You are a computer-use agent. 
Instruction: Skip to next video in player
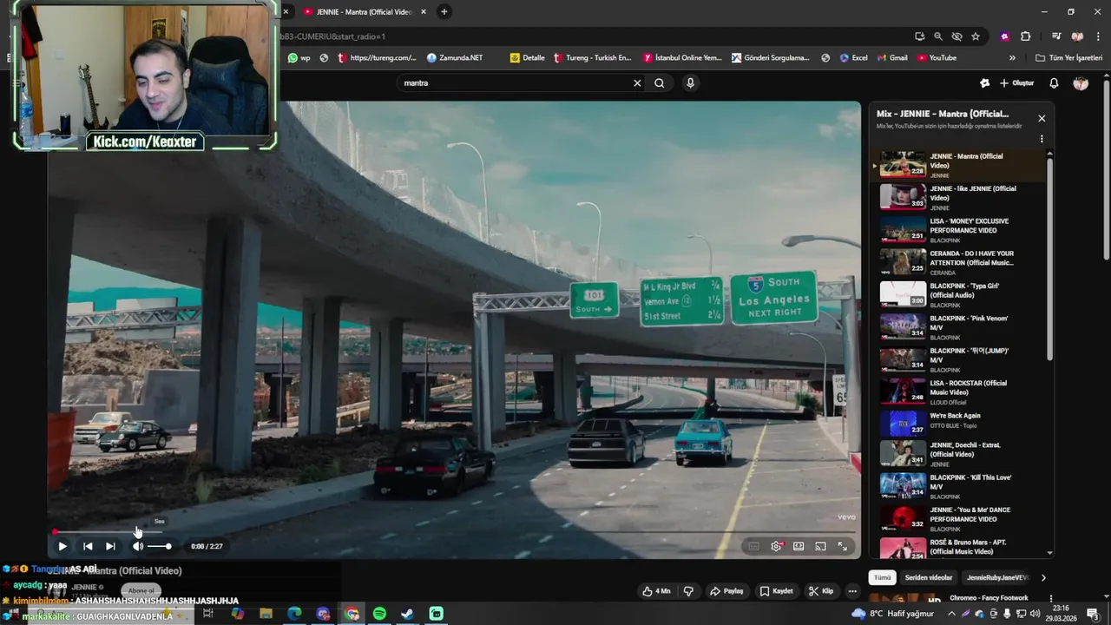pyautogui.click(x=110, y=546)
